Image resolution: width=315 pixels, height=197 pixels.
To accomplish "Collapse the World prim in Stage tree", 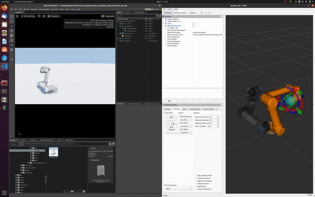I will point(118,21).
